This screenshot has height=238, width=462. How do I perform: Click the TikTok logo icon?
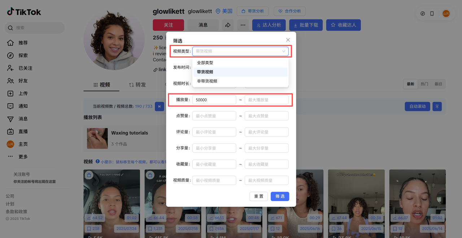pos(10,12)
